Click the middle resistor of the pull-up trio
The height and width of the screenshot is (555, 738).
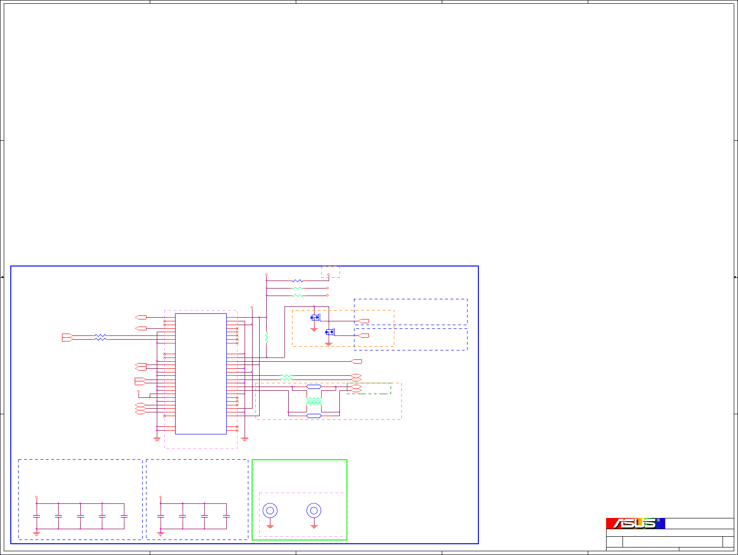click(298, 288)
